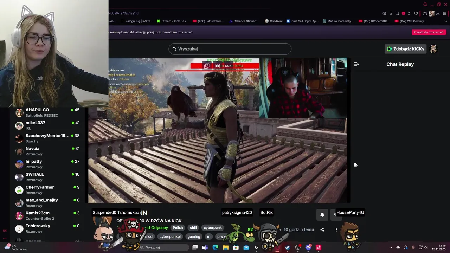Click the red search icon in title bar

[425, 4]
